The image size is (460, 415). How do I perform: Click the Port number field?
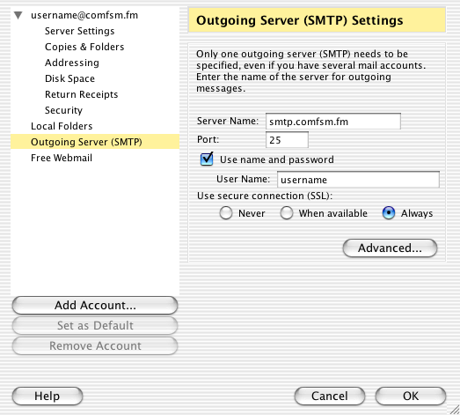tap(287, 140)
